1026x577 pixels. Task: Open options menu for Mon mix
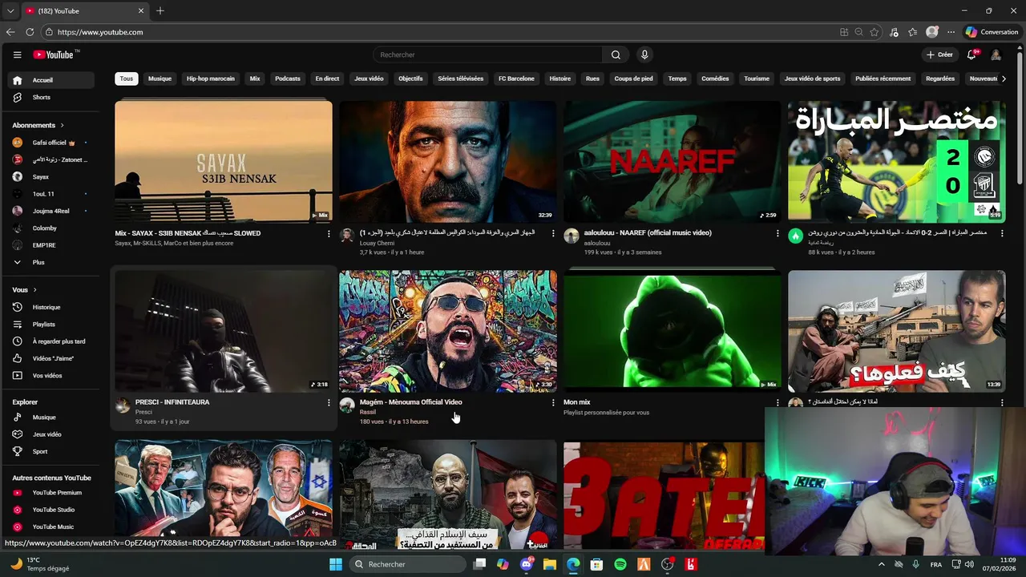click(778, 402)
